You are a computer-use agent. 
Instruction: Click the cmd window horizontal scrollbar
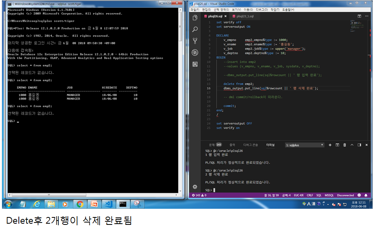[x=93, y=195]
